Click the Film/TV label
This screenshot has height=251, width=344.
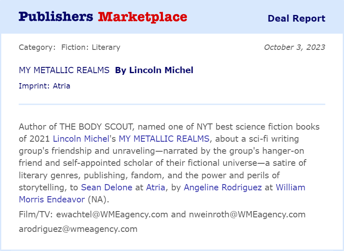point(36,214)
